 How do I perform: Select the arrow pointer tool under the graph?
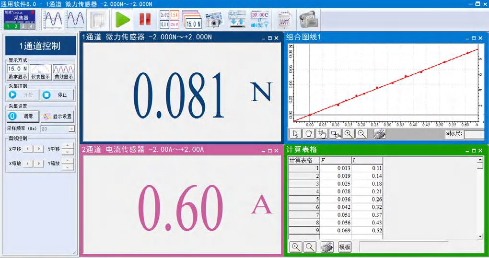296,134
